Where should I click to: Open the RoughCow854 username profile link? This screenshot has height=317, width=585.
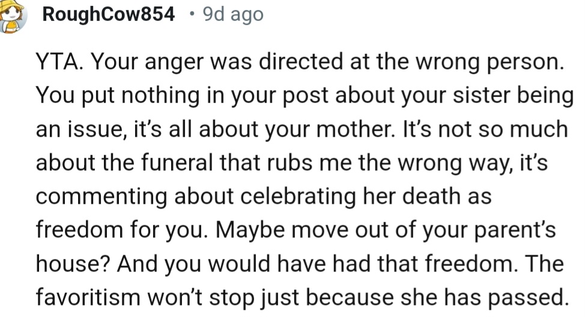pyautogui.click(x=109, y=14)
